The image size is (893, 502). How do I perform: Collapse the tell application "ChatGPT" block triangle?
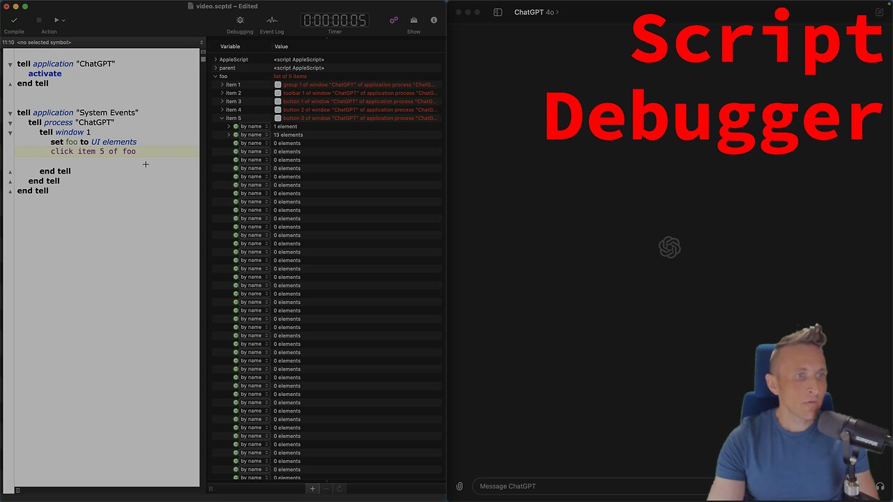point(10,65)
